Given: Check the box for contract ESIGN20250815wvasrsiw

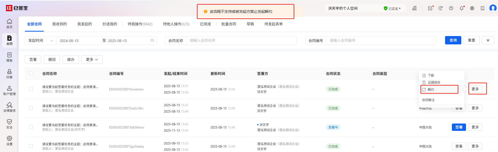Looking at the screenshot, I should tap(31, 89).
